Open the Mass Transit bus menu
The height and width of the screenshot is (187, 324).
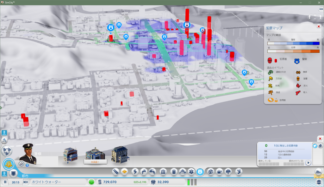tap(220, 172)
